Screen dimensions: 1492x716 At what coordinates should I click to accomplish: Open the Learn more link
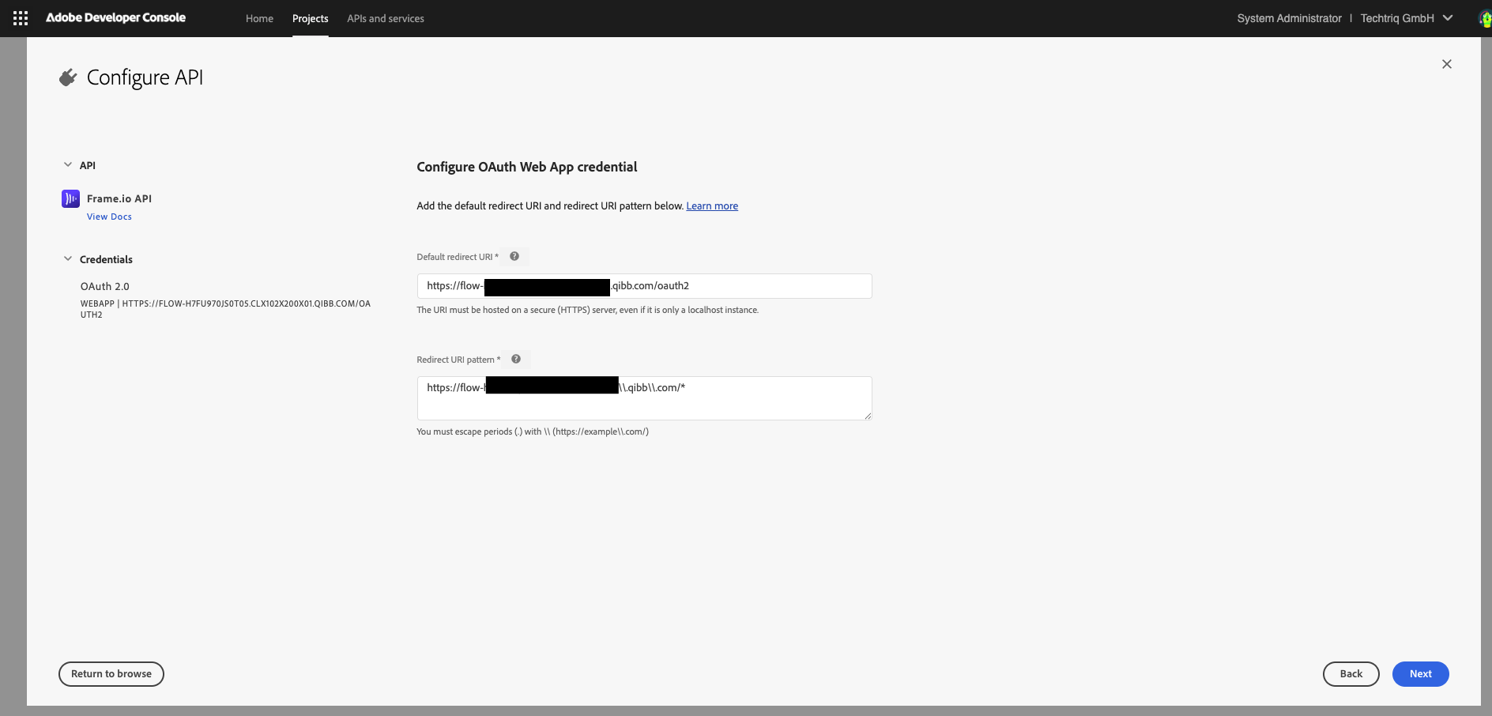712,206
